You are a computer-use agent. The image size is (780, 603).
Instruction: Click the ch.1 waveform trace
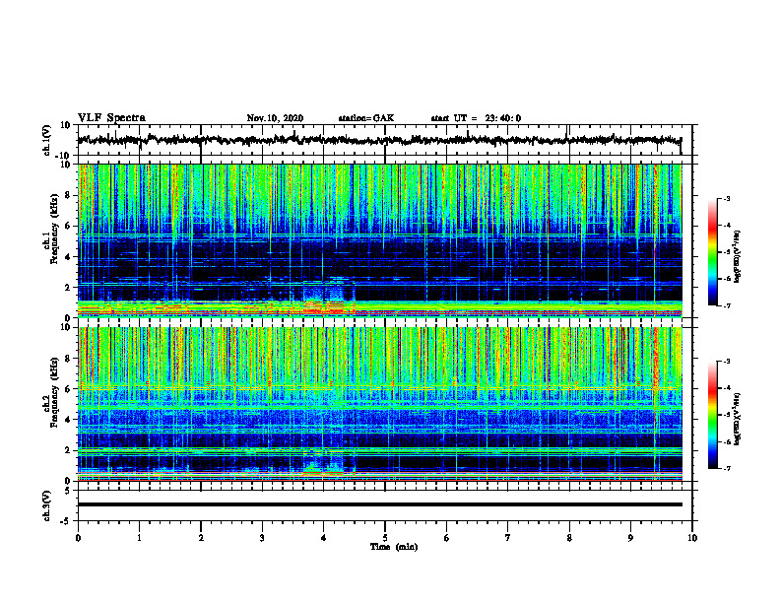[x=379, y=140]
